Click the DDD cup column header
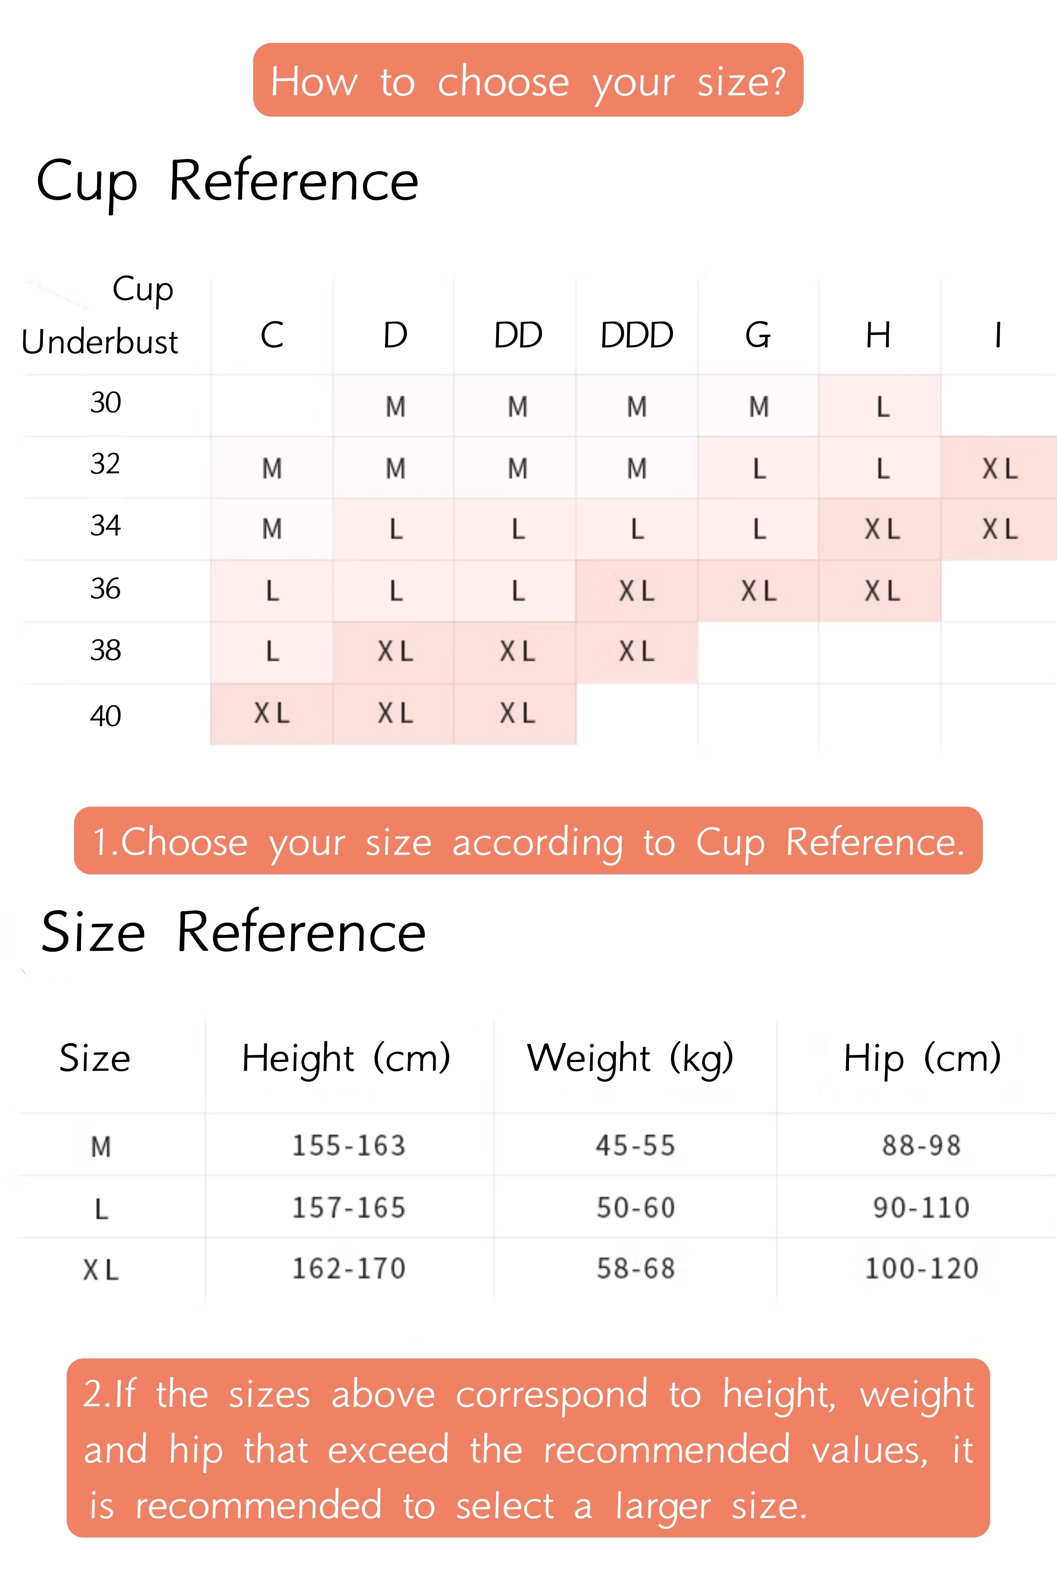The height and width of the screenshot is (1586, 1057). pos(637,335)
